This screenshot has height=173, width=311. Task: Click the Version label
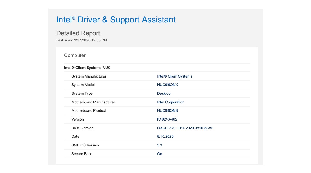[x=78, y=119]
